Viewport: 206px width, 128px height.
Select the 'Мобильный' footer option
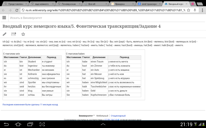(102, 116)
